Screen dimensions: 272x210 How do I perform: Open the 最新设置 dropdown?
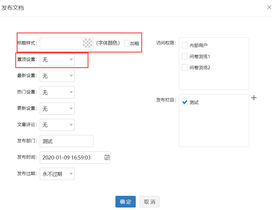click(57, 76)
